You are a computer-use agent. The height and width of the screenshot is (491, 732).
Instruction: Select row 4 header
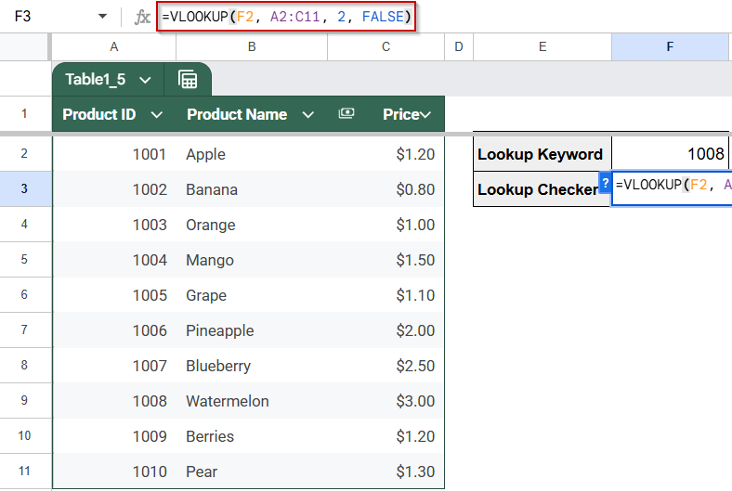point(24,225)
